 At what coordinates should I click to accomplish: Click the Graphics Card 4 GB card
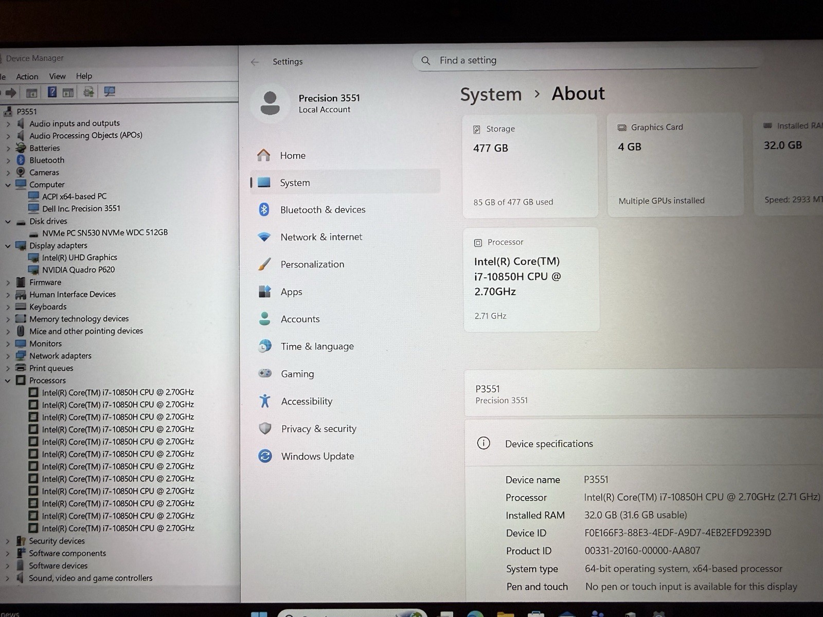tap(675, 165)
